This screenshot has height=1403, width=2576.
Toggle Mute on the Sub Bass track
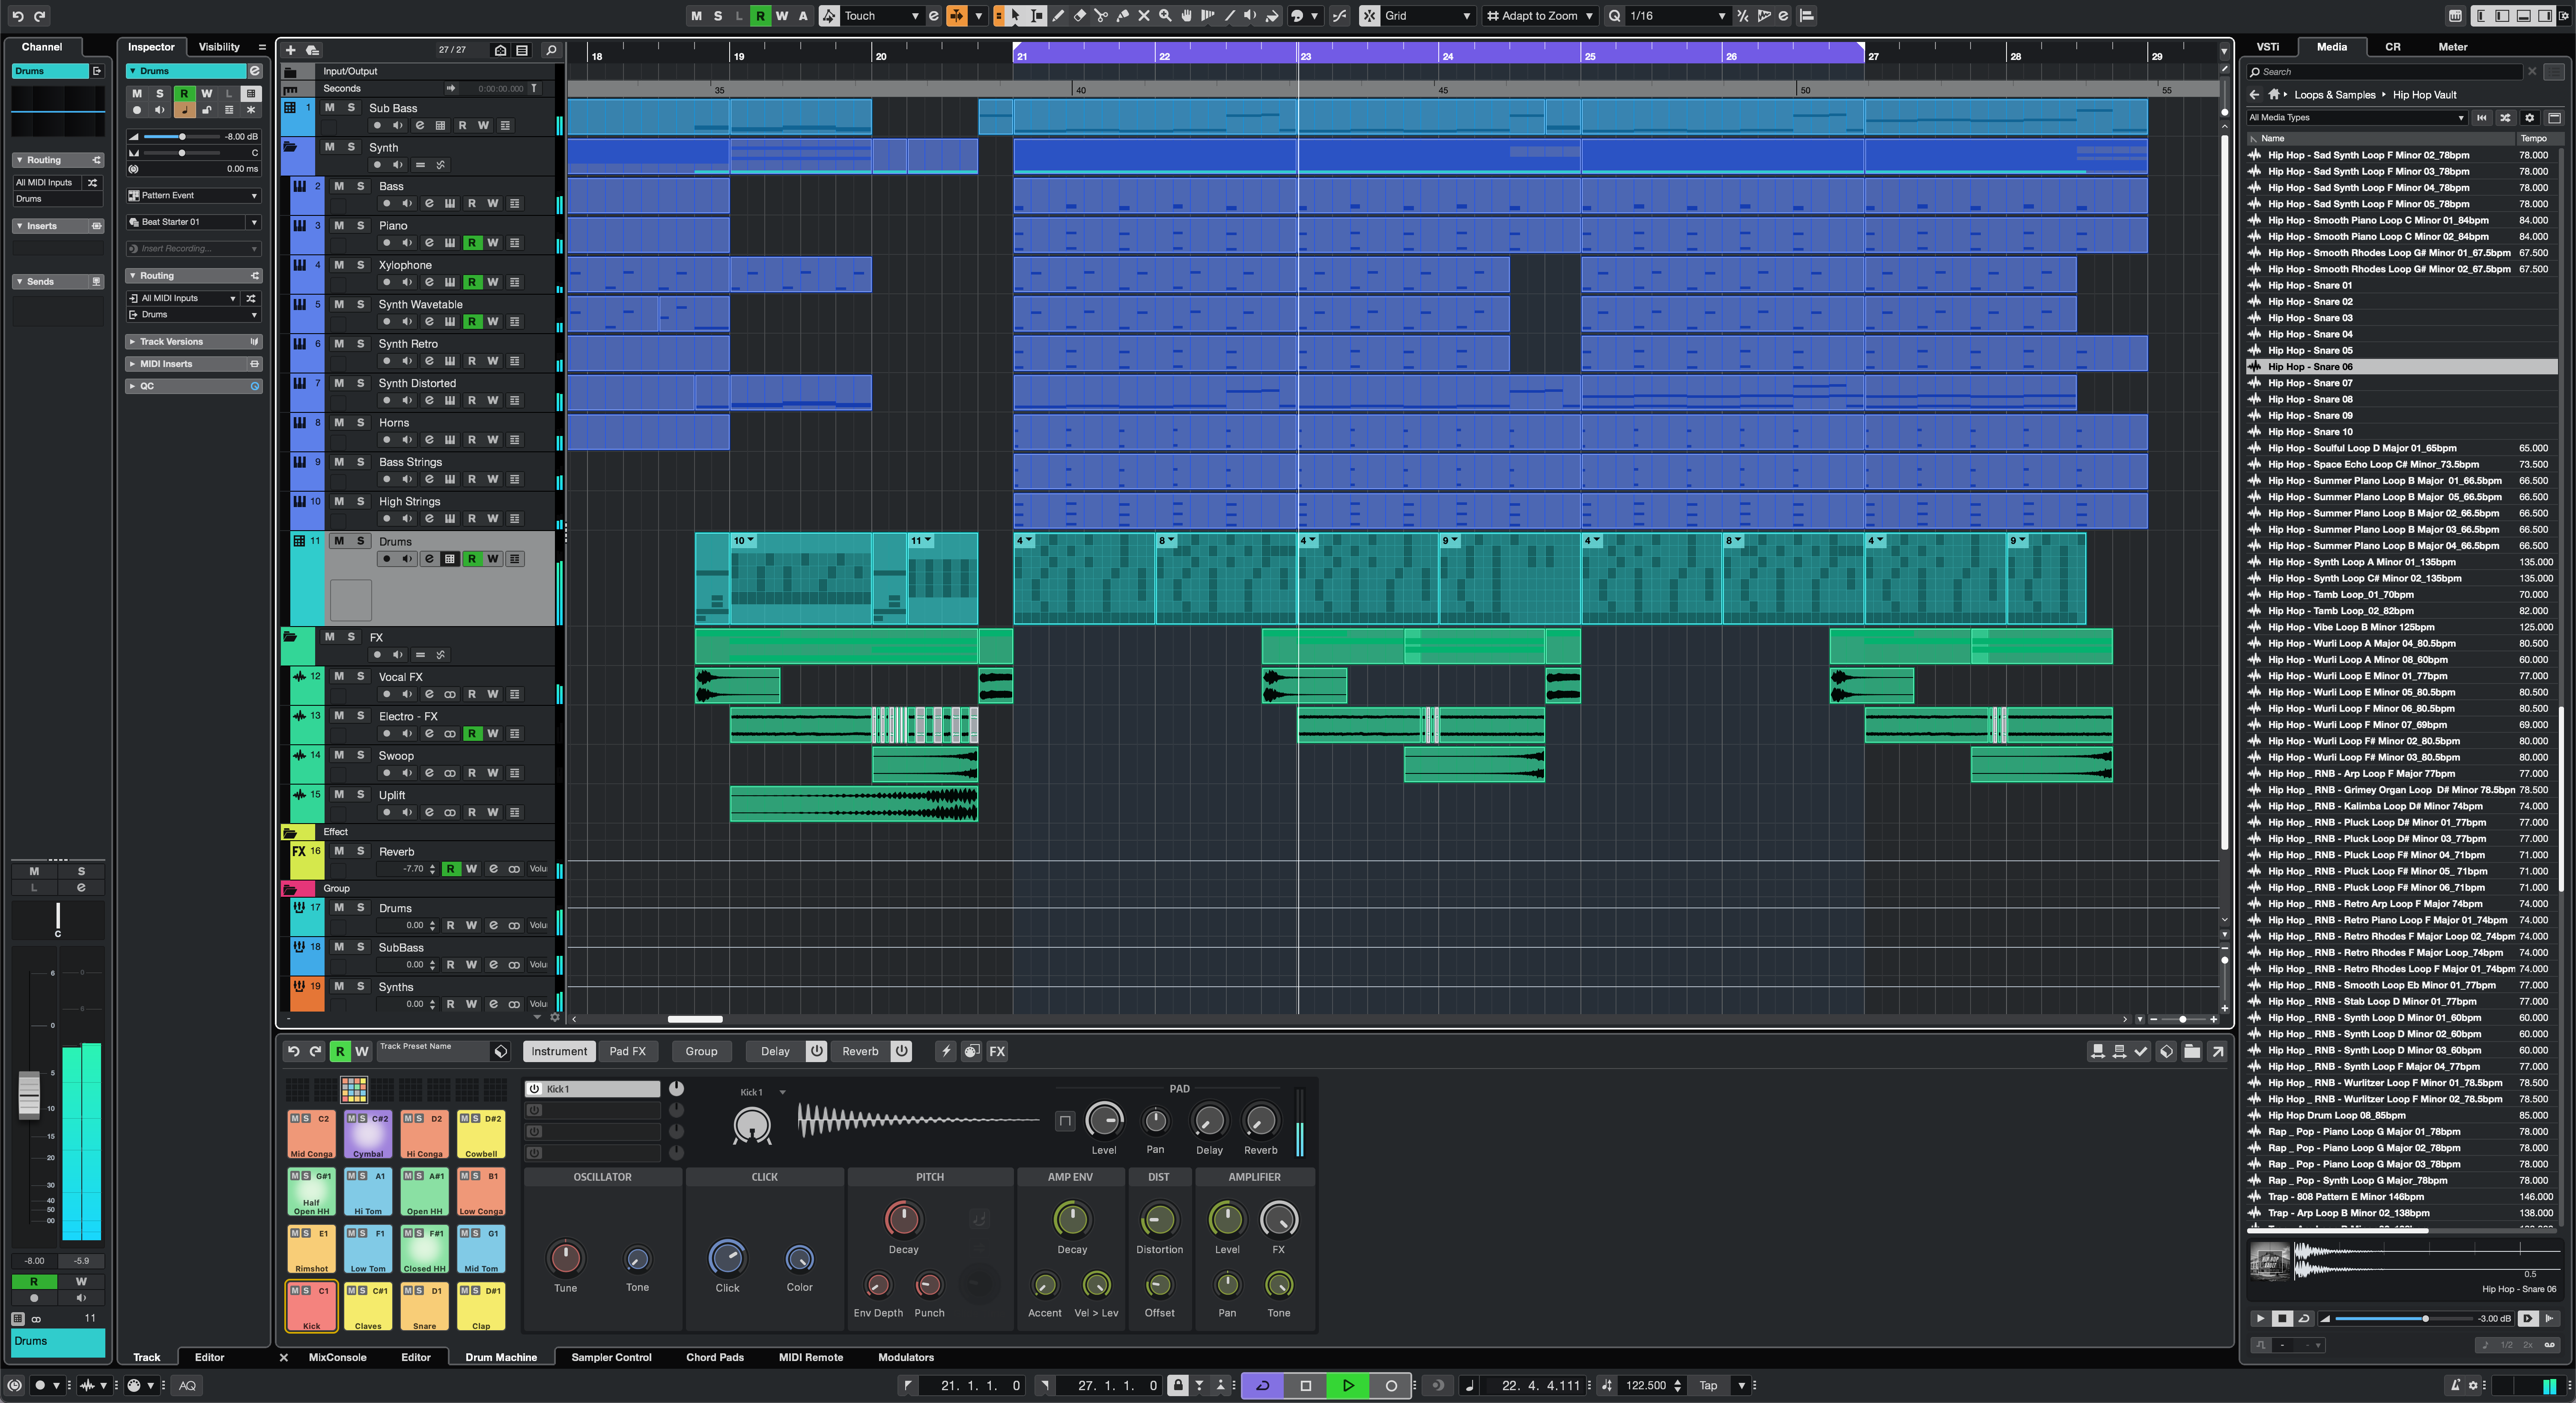(x=330, y=107)
